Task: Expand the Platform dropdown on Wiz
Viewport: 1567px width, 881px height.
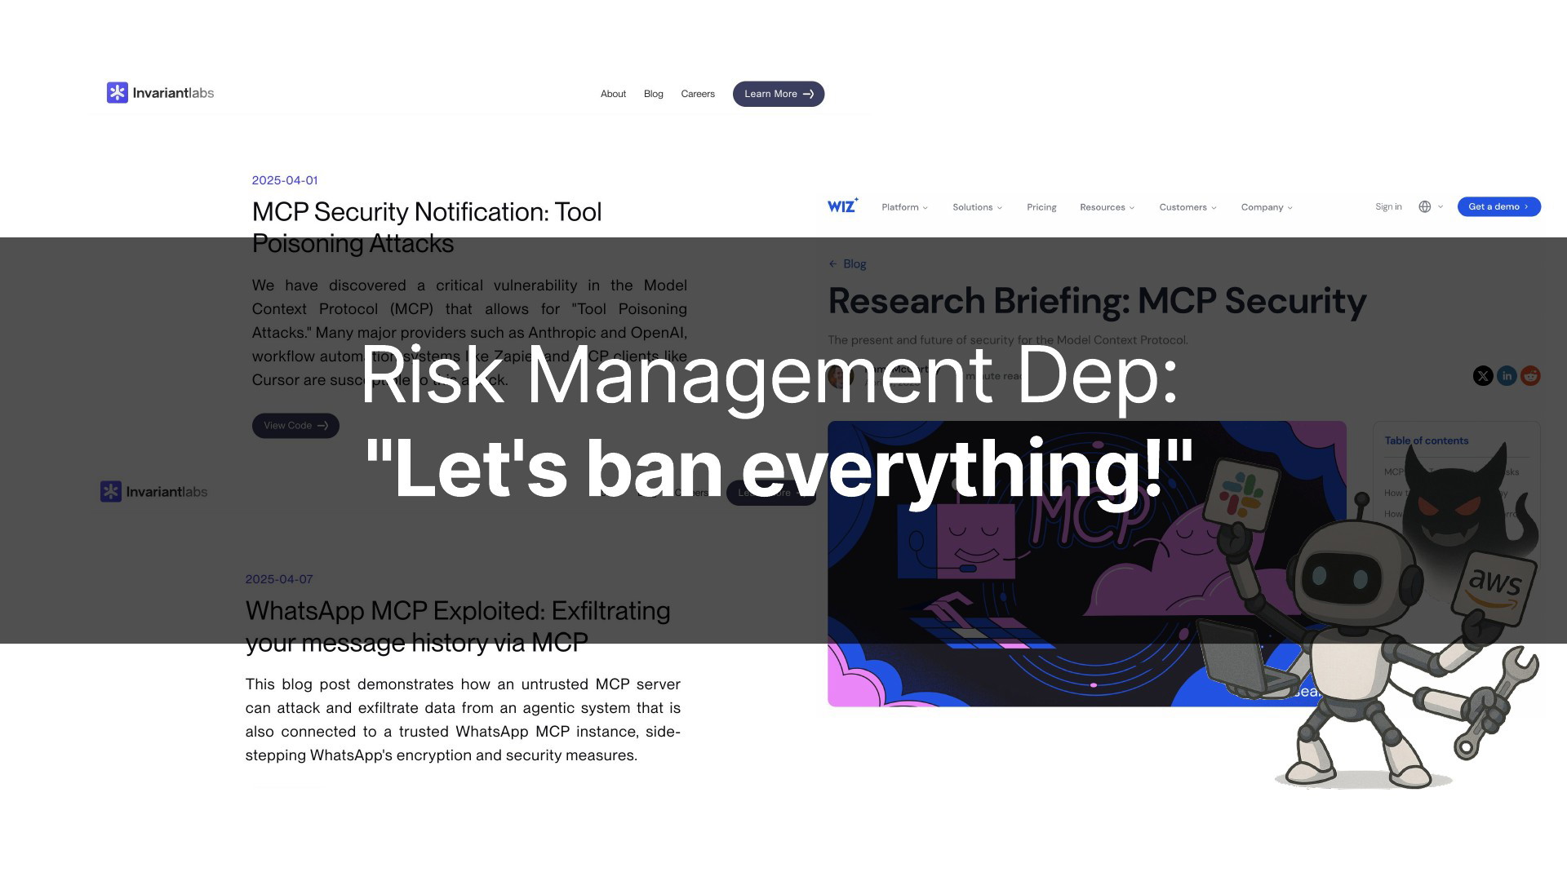Action: point(904,207)
